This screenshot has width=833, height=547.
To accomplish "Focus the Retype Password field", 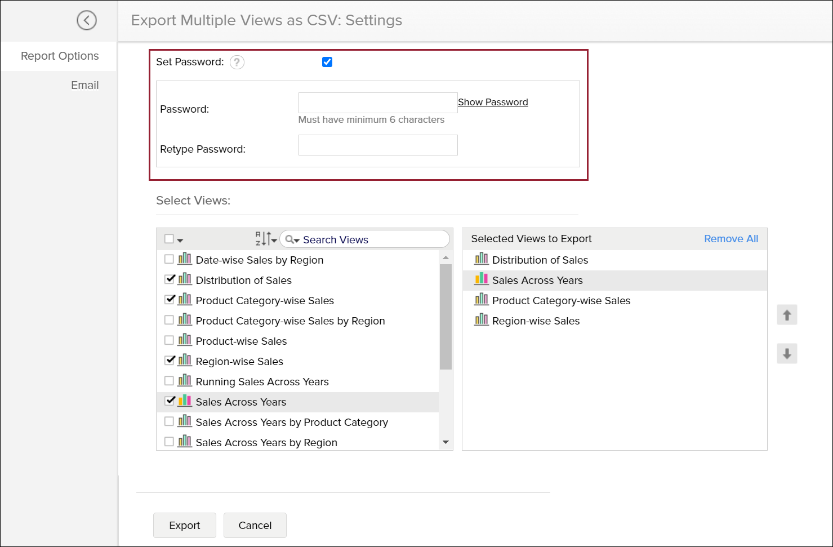I will tap(378, 145).
